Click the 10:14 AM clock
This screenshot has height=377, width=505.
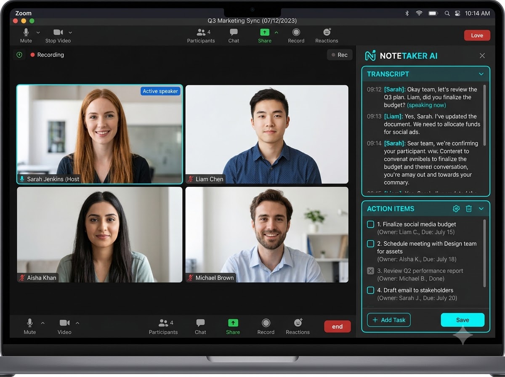[477, 13]
